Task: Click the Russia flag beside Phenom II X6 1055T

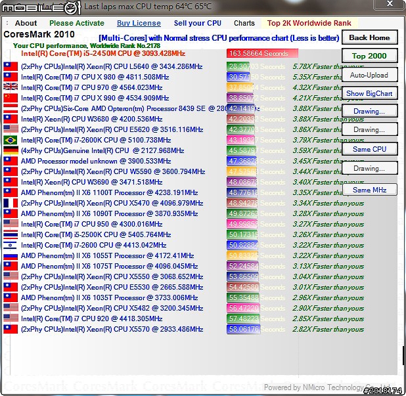Action: pos(11,255)
